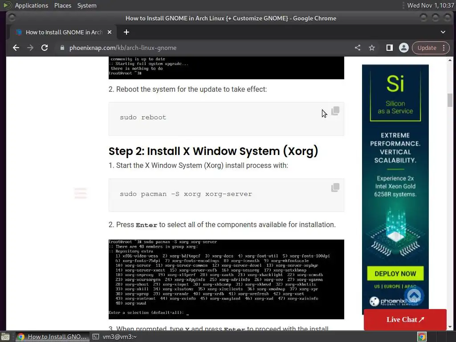Click the Update button in Chrome
Viewport: 456px width, 342px height.
427,48
